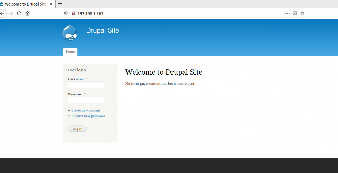The width and height of the screenshot is (338, 173).
Task: Click the forward navigation arrow
Action: pos(11,13)
